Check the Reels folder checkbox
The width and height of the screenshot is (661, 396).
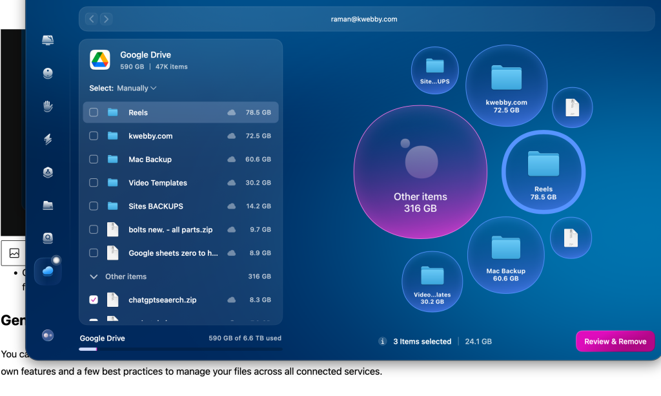93,112
